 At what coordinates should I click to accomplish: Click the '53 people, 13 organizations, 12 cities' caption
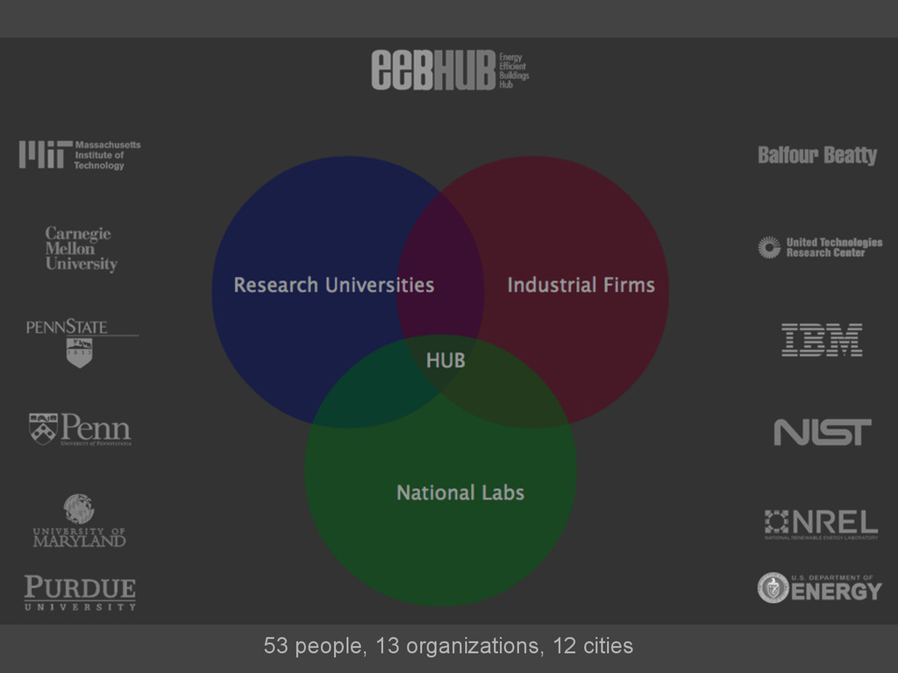(448, 646)
